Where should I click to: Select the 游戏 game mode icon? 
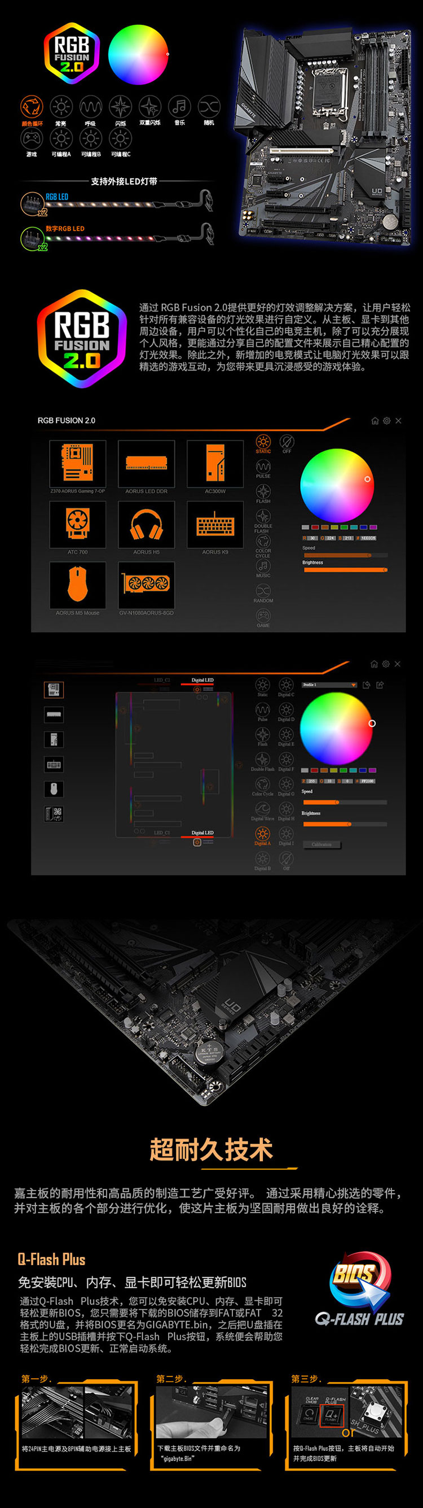point(32,139)
